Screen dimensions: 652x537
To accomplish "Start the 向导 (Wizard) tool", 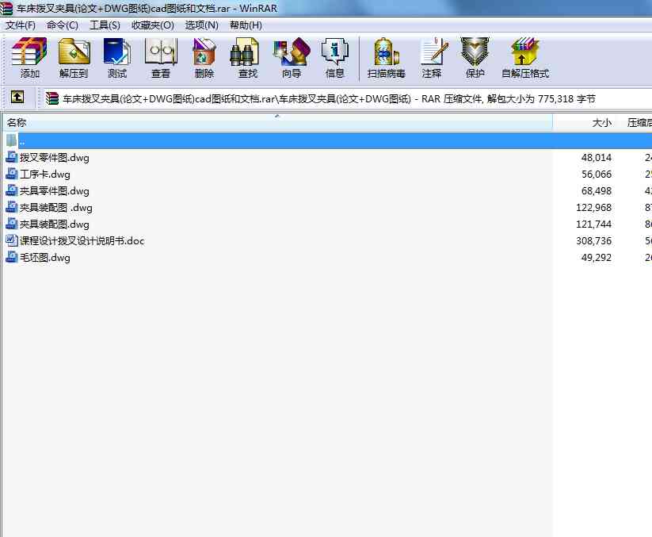I will (x=291, y=57).
